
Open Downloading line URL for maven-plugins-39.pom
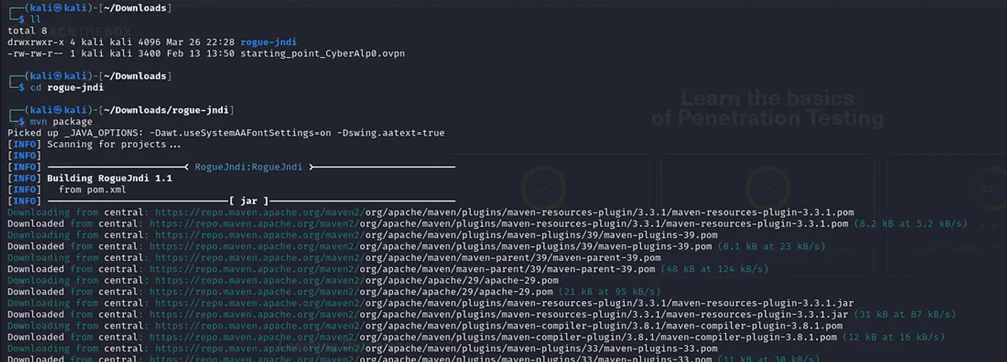[x=436, y=235]
